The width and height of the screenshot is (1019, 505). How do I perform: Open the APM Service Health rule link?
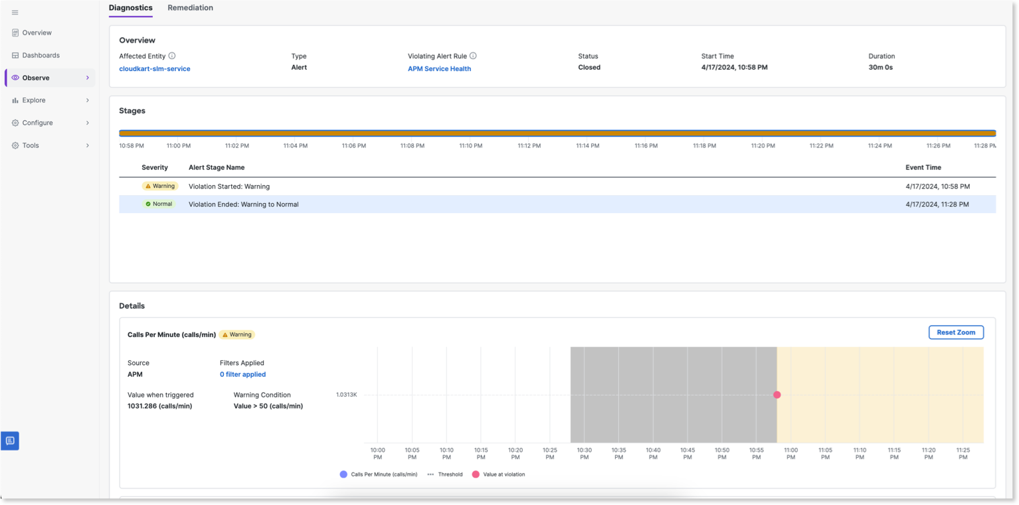440,68
